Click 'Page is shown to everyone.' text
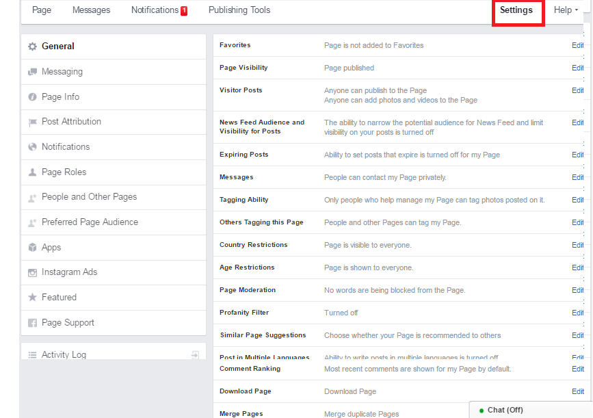 tap(369, 267)
